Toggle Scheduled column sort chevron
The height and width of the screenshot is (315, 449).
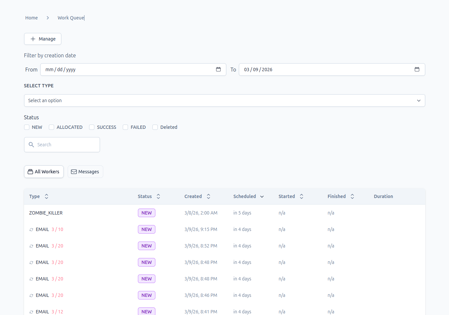(x=262, y=197)
